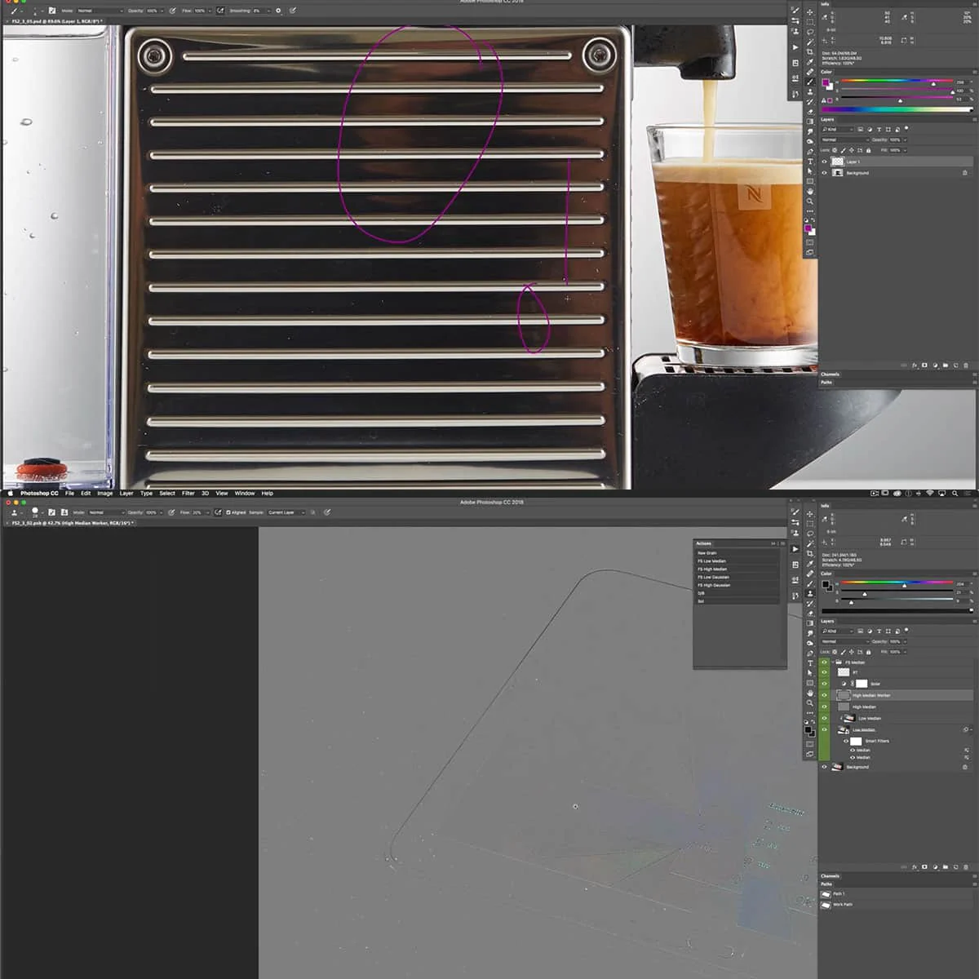Select the Clone Stamp tool in the FS2_3_02.psb window

[810, 593]
